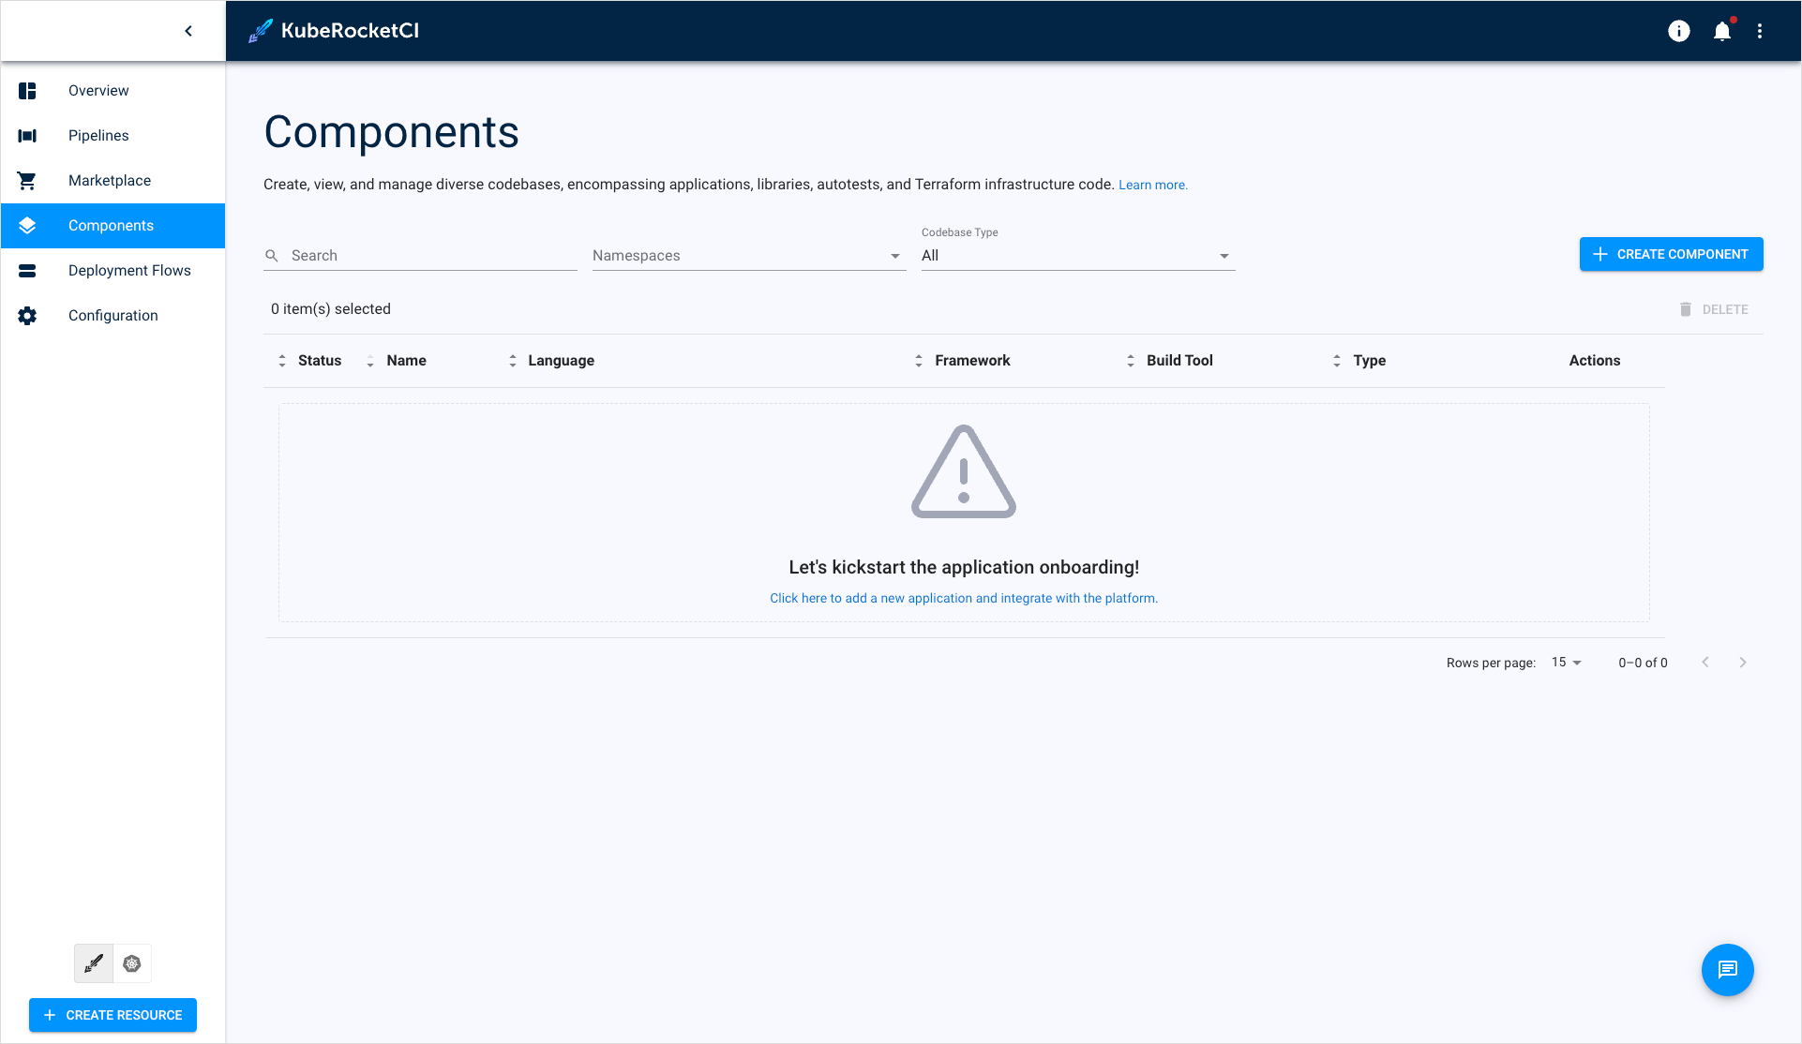Select the Components menu item
Screen dimensions: 1802x1044
point(112,225)
